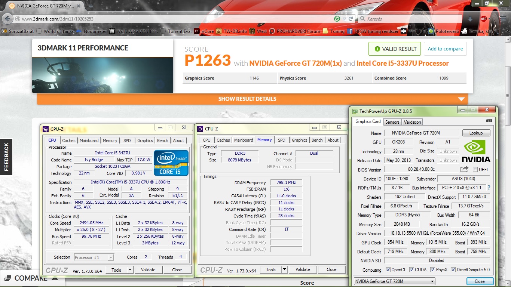Open the NVIDIA GeForce GT 720M GPU selector dropdown
Viewport: 511px width, 287px height.
coord(394,281)
